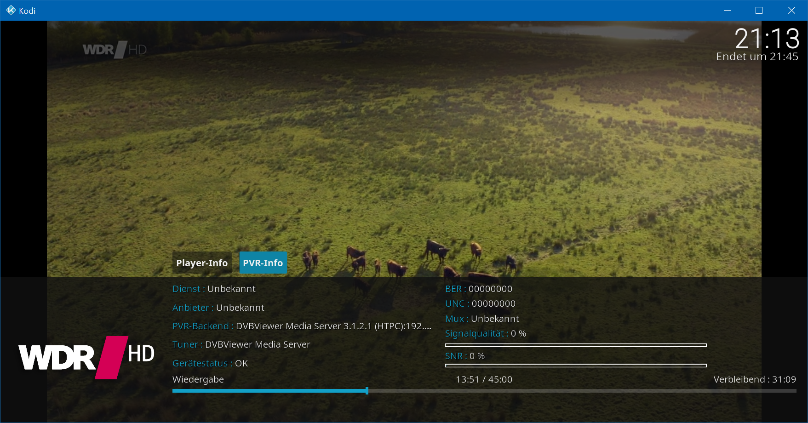Click the 'SNR : 0 %' label
This screenshot has height=423, width=808.
(x=465, y=356)
